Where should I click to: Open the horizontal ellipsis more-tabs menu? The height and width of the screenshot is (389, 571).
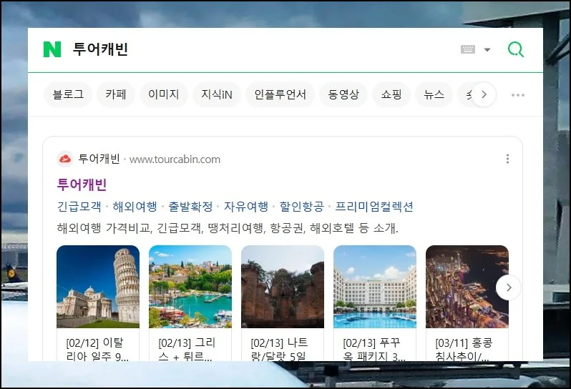[518, 94]
